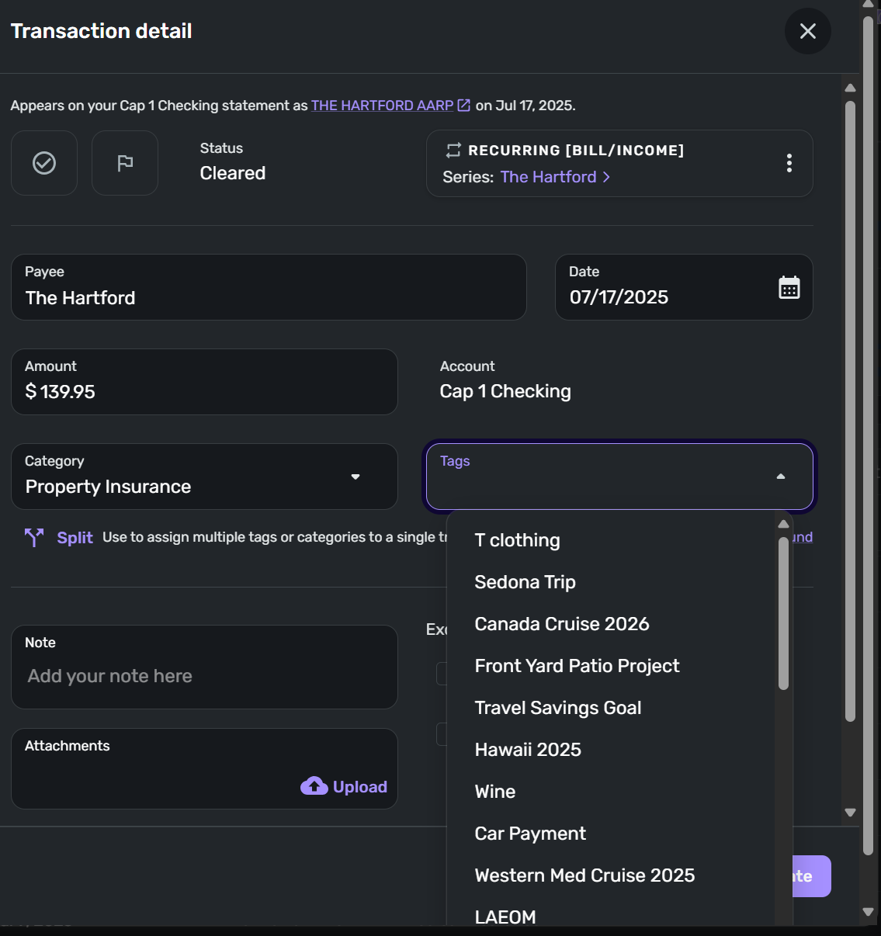Click the recurring arrows icon
The width and height of the screenshot is (881, 936).
click(x=453, y=151)
